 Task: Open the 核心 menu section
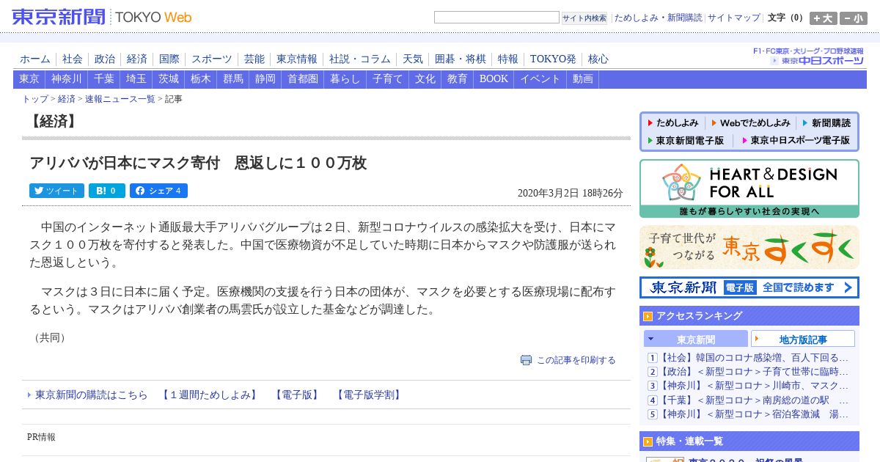(x=598, y=59)
